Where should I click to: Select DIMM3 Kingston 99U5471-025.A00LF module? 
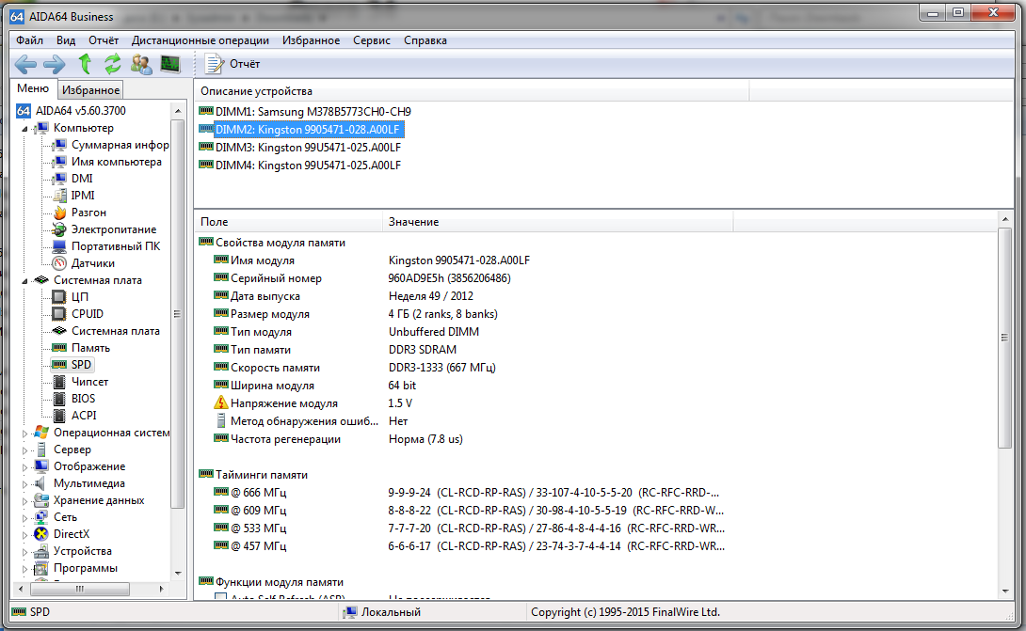click(308, 147)
